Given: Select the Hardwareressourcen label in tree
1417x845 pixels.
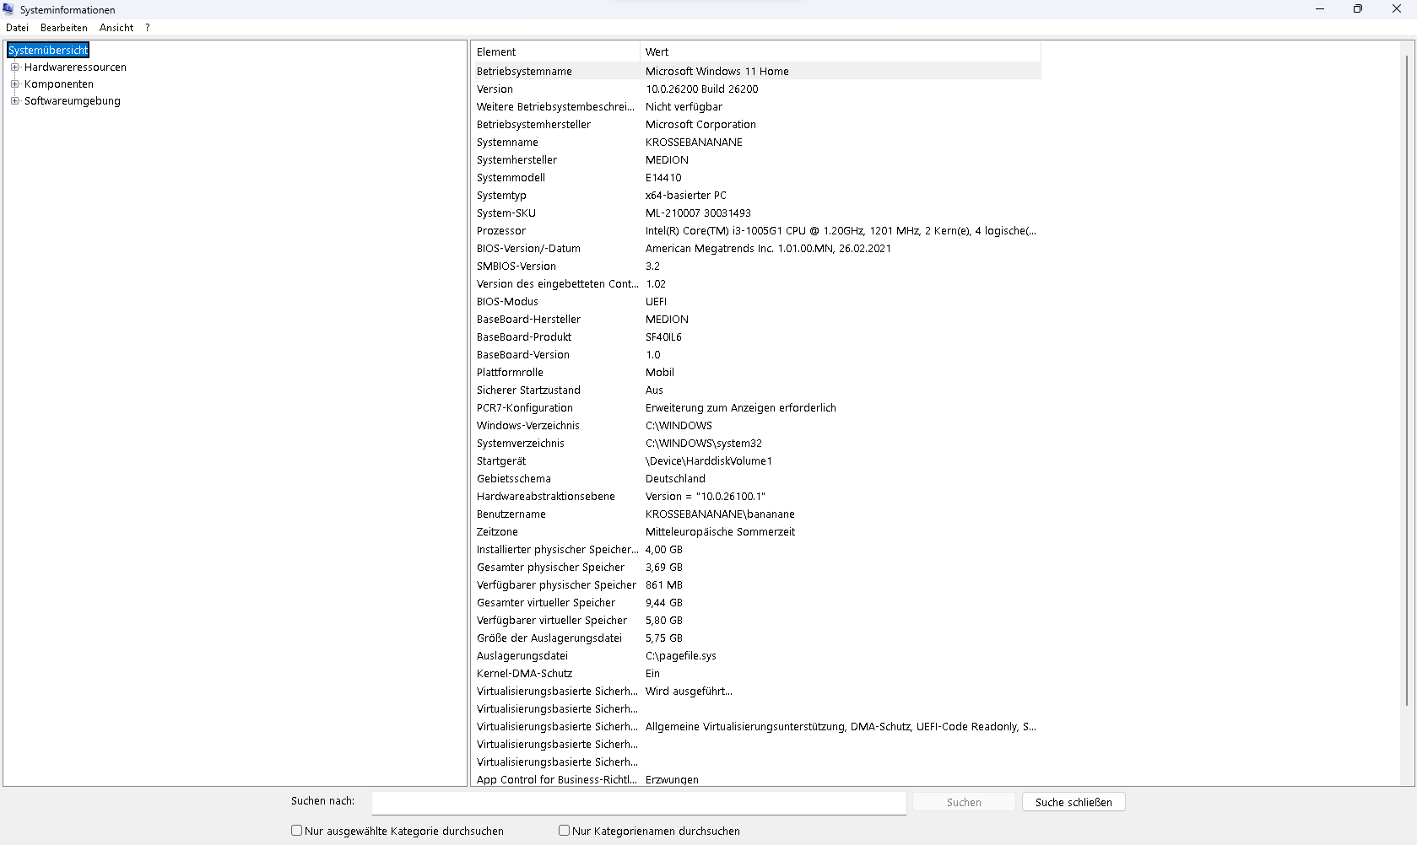Looking at the screenshot, I should (x=75, y=67).
